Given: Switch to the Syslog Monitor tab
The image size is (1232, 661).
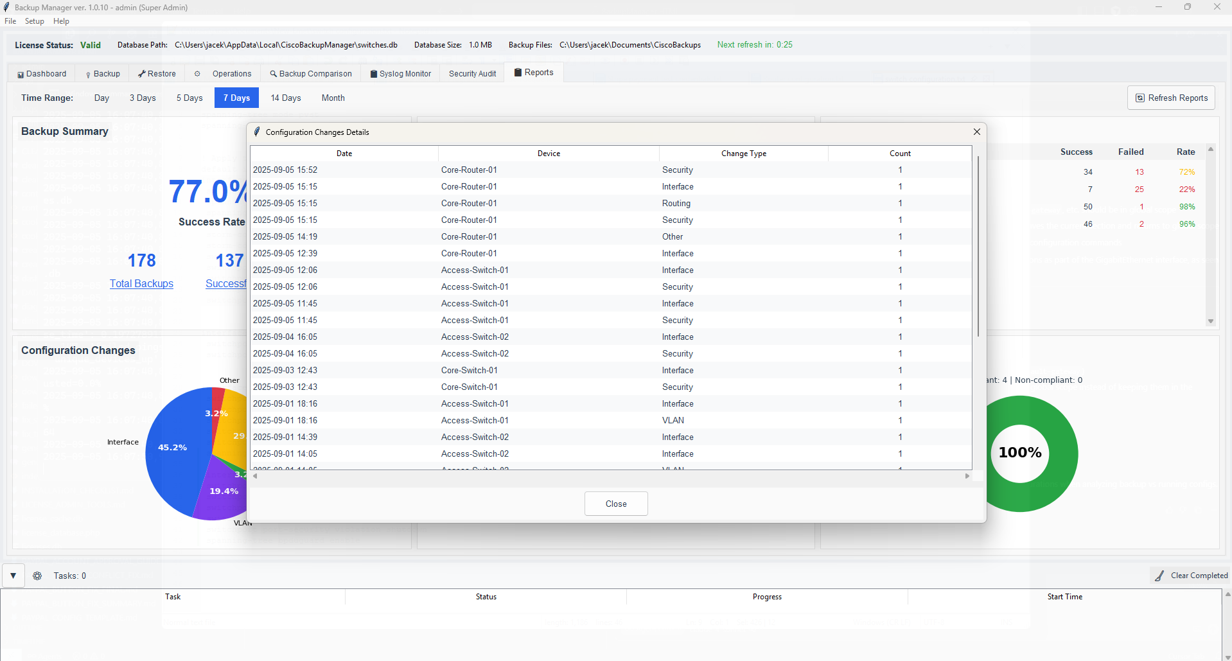Looking at the screenshot, I should (x=401, y=74).
